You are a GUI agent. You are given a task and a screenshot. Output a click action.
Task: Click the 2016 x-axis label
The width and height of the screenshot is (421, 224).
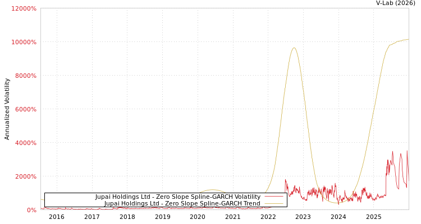57,217
